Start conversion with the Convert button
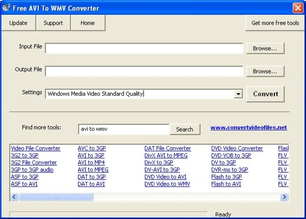The height and width of the screenshot is (219, 306). pyautogui.click(x=265, y=94)
